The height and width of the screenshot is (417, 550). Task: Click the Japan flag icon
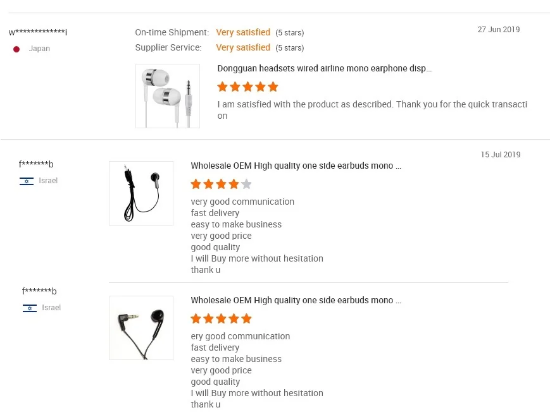coord(16,49)
